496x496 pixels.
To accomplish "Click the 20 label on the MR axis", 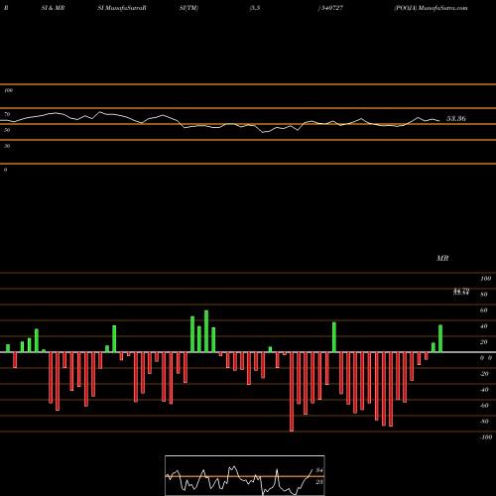I will tap(484, 342).
